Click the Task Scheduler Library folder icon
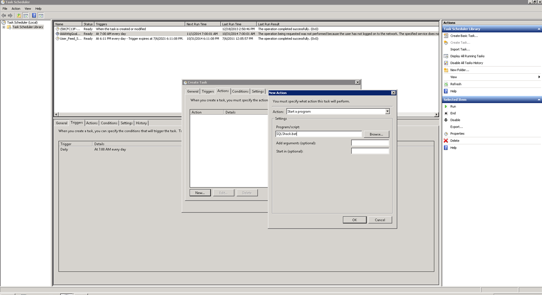 9,27
